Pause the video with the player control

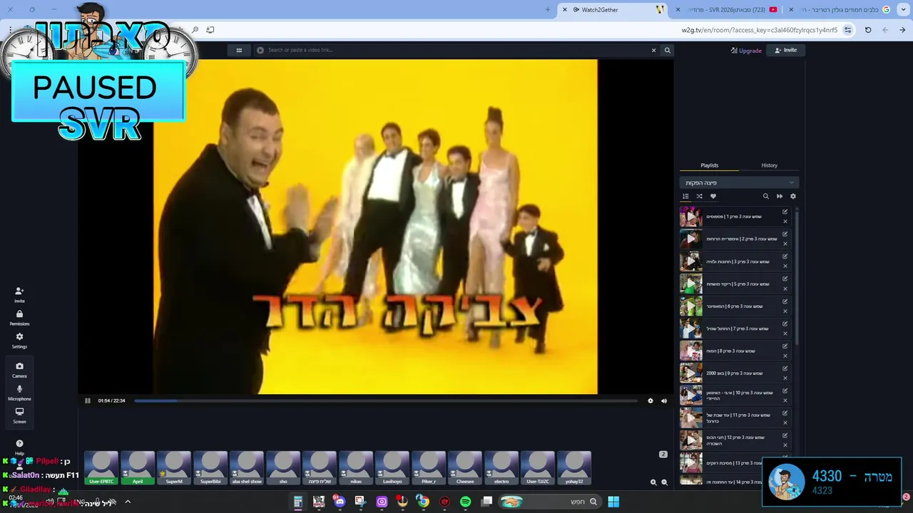pyautogui.click(x=88, y=400)
